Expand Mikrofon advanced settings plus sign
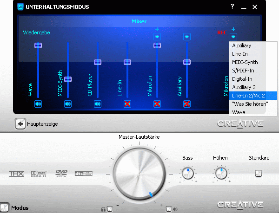The image size is (279, 213). coord(157,29)
